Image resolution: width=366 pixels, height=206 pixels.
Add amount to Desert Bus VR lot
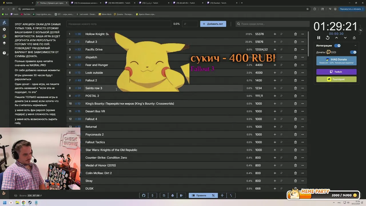click(x=275, y=111)
